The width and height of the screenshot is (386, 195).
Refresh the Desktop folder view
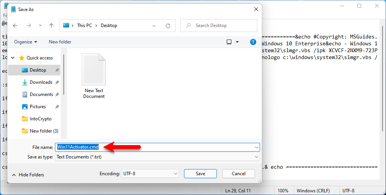(168, 26)
